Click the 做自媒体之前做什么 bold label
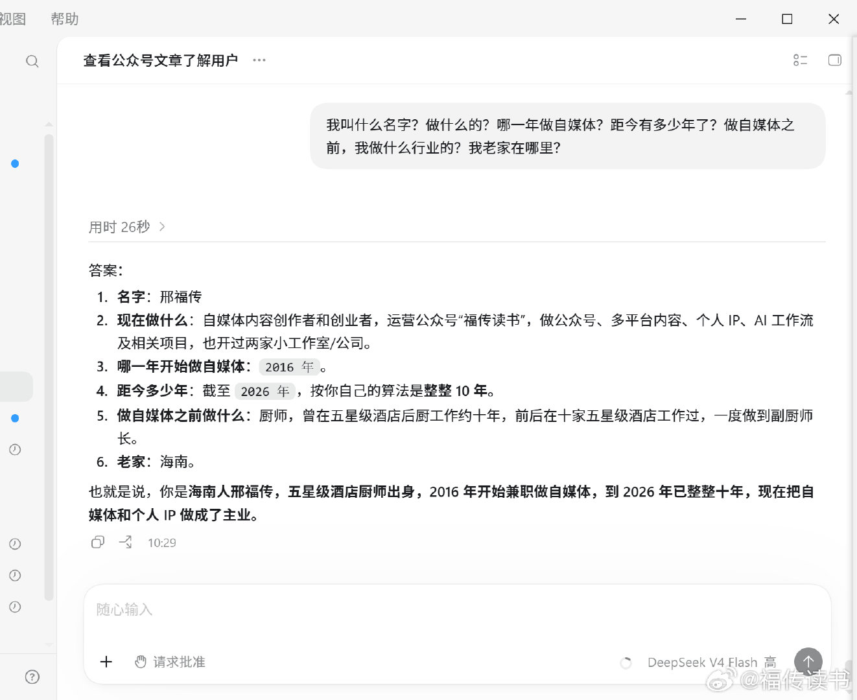Screen dimensions: 857x700 click(x=181, y=415)
